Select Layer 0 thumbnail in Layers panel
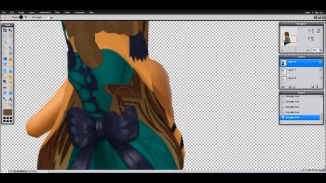This screenshot has width=326, height=183. pyautogui.click(x=283, y=79)
